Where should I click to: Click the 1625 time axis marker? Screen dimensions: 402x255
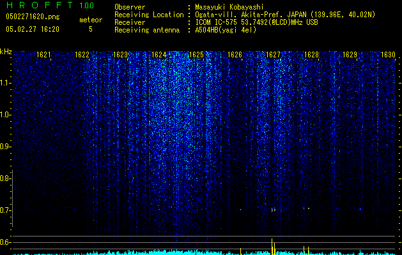[196, 55]
